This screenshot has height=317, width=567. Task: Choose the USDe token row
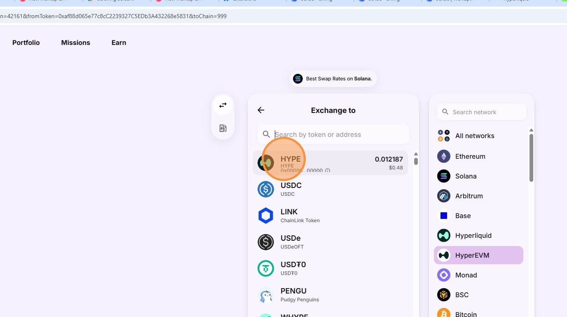pyautogui.click(x=330, y=242)
